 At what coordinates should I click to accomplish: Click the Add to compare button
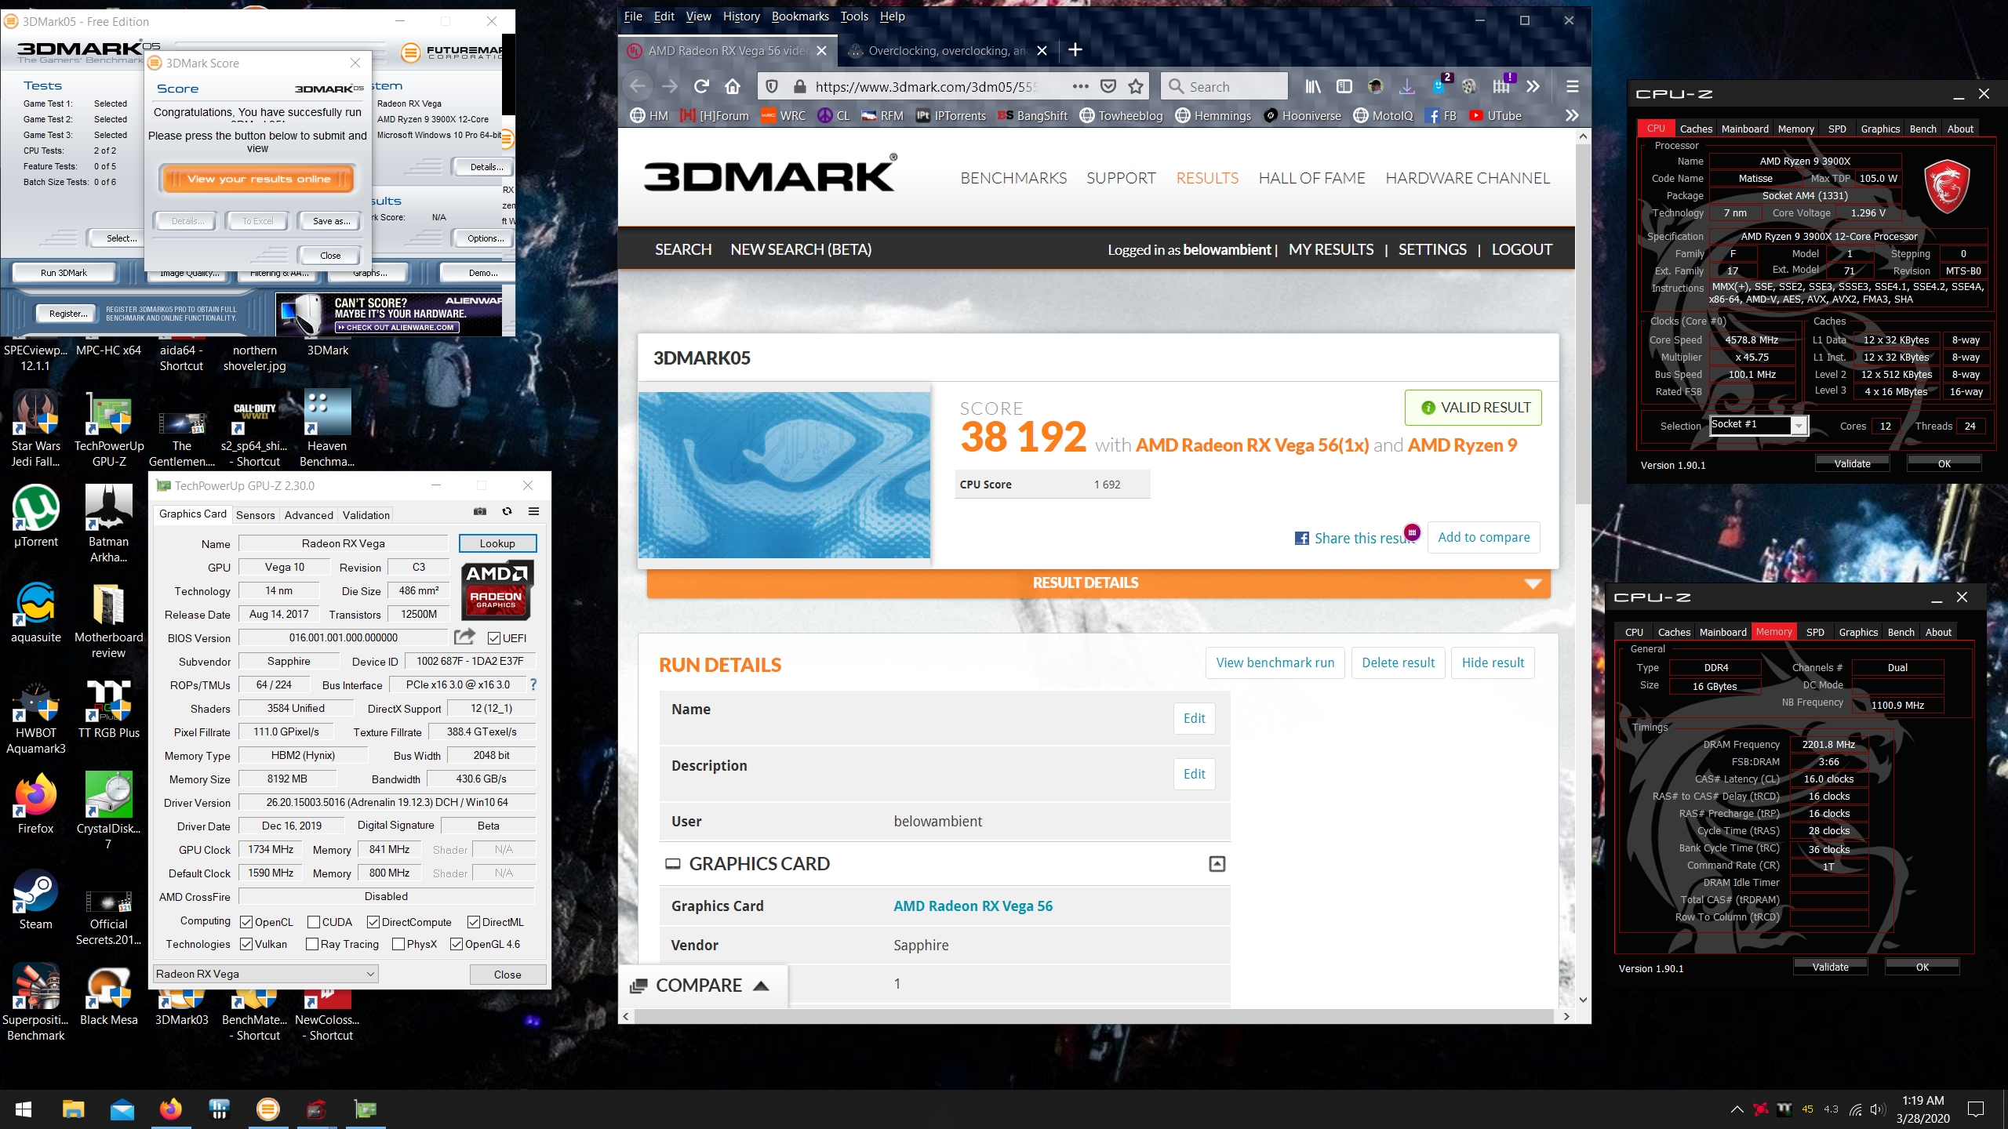click(x=1483, y=537)
